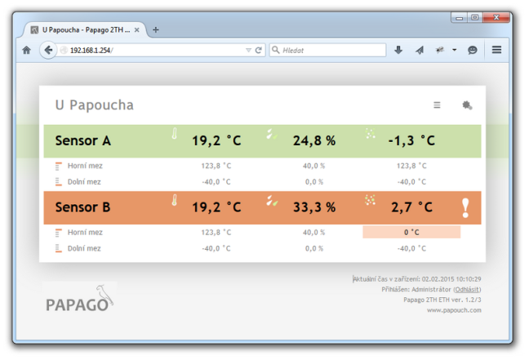Viewport: 529px width, 360px height.
Task: Open the dropdown arrow beside the toolbar add-on
Action: pos(454,50)
